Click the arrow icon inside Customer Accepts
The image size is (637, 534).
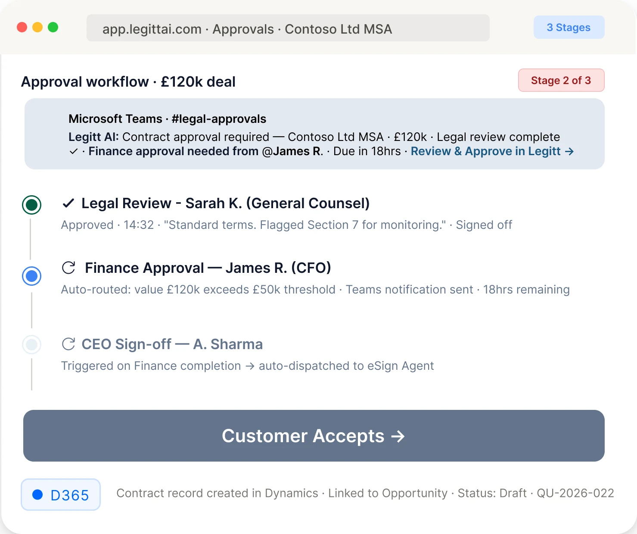398,436
